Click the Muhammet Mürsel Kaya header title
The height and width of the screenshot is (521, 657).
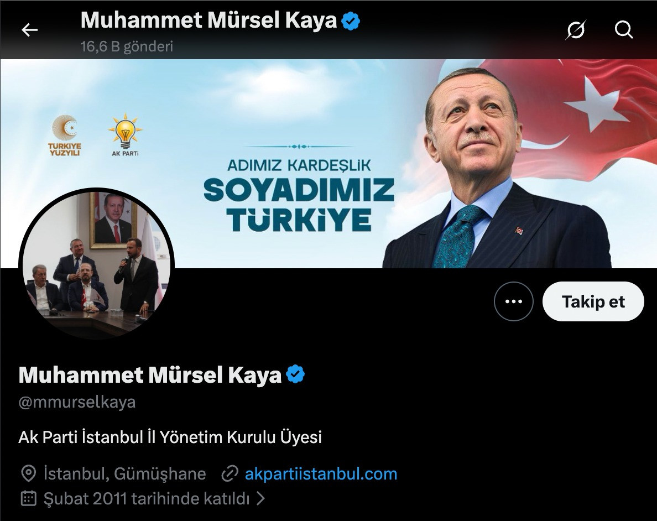click(x=208, y=20)
